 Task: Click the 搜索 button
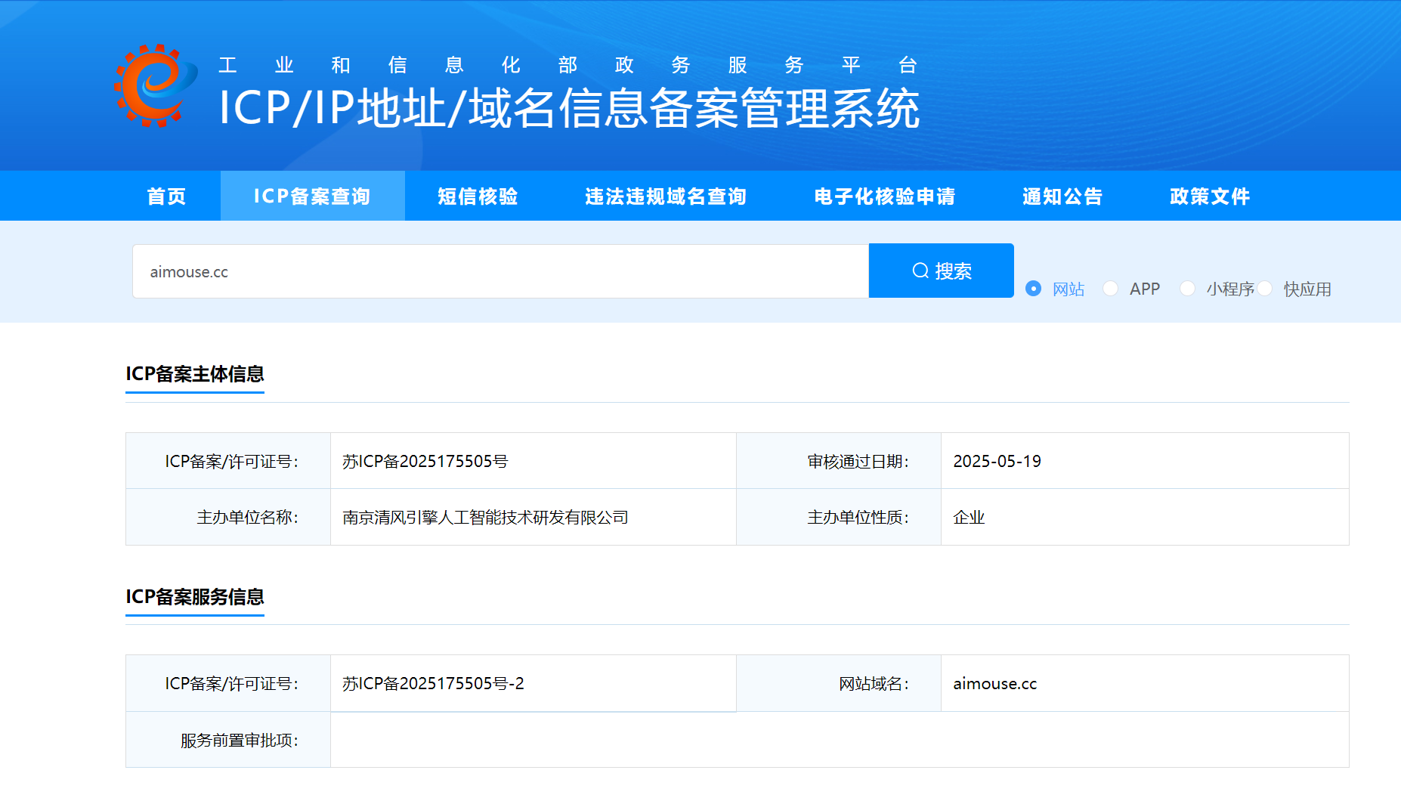click(942, 271)
